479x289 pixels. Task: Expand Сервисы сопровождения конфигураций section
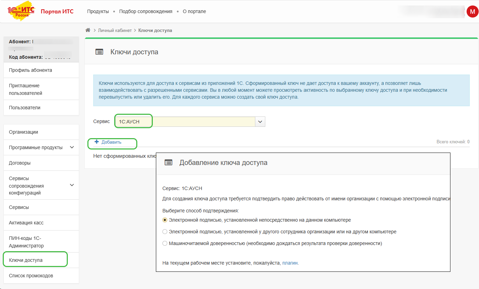[72, 185]
